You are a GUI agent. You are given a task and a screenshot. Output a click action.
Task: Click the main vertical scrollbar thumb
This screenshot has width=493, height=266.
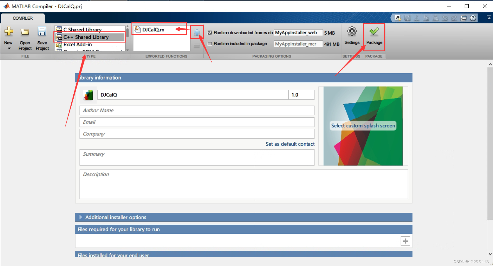point(490,144)
